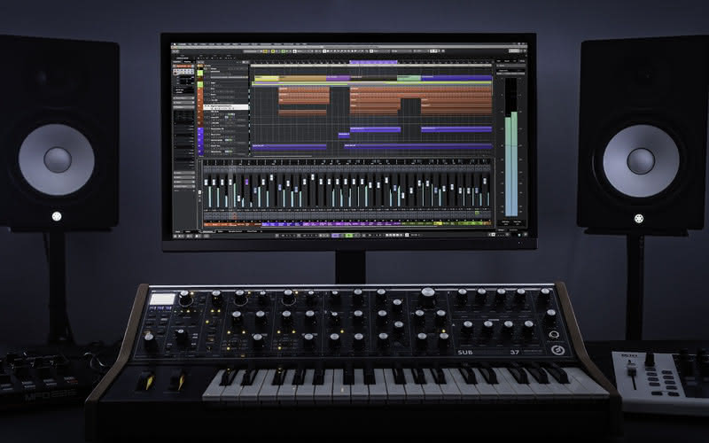Select the long blue clip ending the arranger track
Screen dimensions: 709x443
[456, 78]
